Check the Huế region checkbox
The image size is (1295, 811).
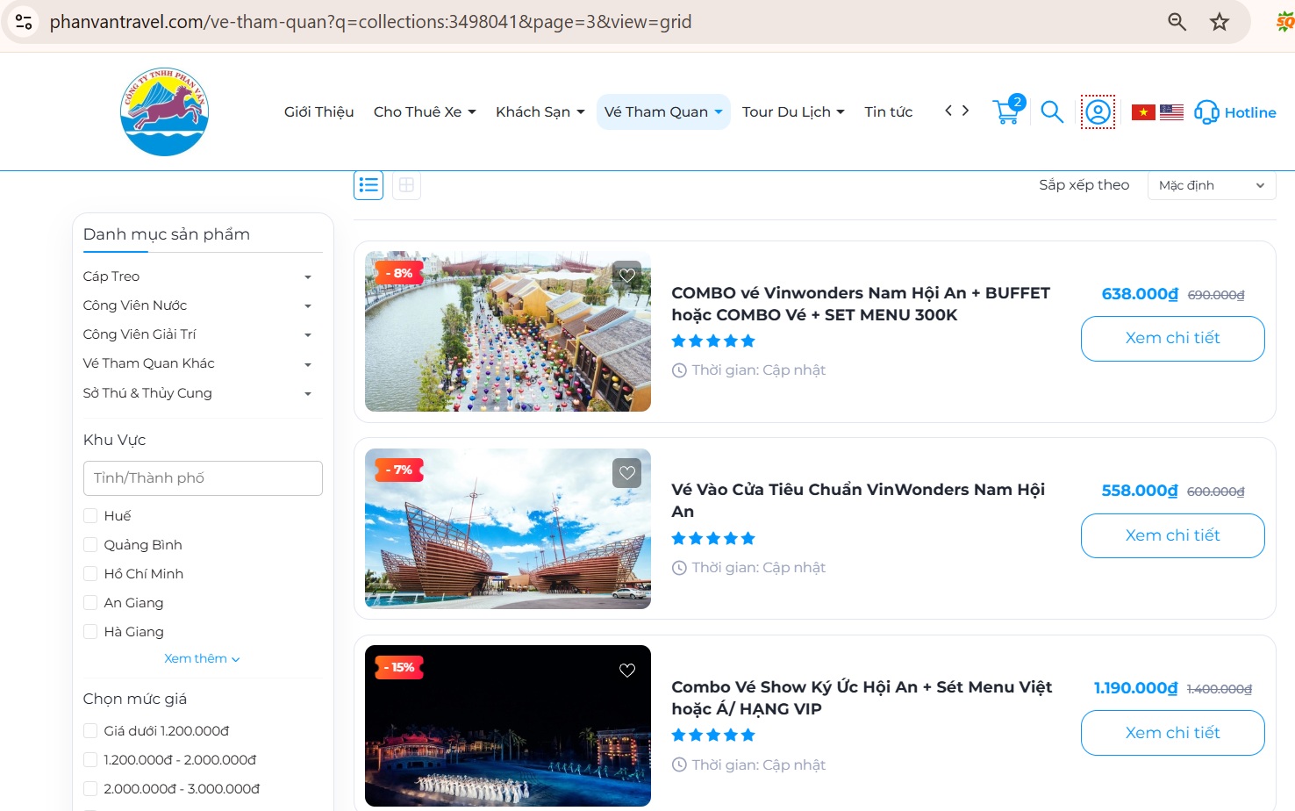[x=90, y=515]
